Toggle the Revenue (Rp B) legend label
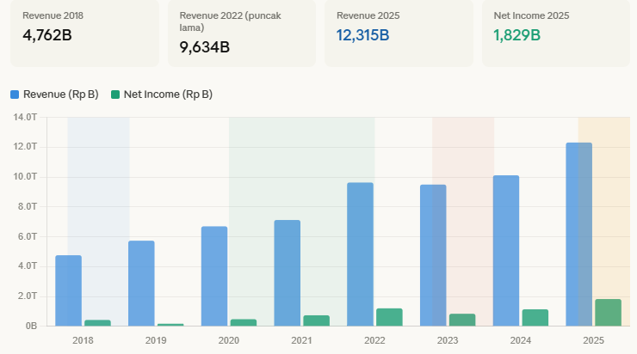Viewport: 637px width, 354px height. point(60,95)
